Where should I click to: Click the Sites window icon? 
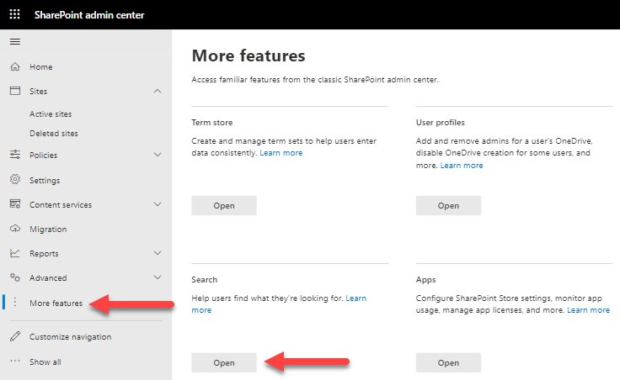coord(15,91)
